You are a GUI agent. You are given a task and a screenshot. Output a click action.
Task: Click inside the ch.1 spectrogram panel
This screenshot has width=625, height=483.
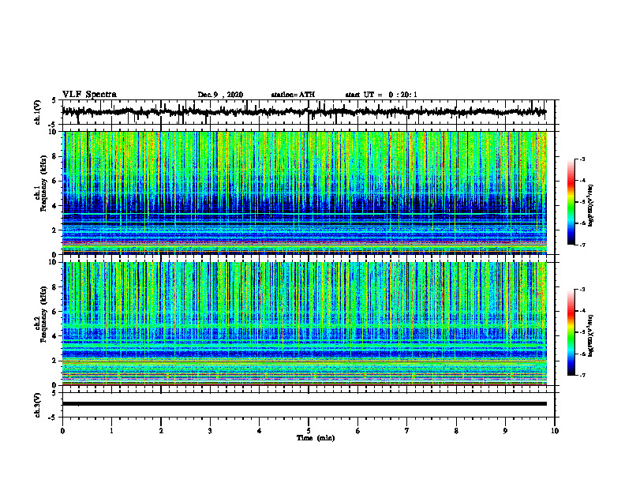[x=304, y=193]
